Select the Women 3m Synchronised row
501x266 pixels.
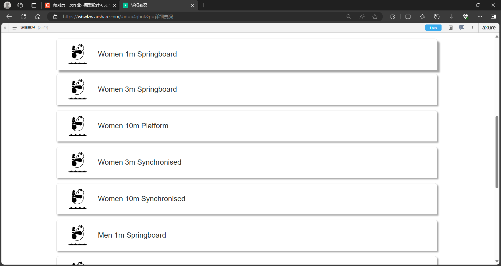tap(246, 162)
